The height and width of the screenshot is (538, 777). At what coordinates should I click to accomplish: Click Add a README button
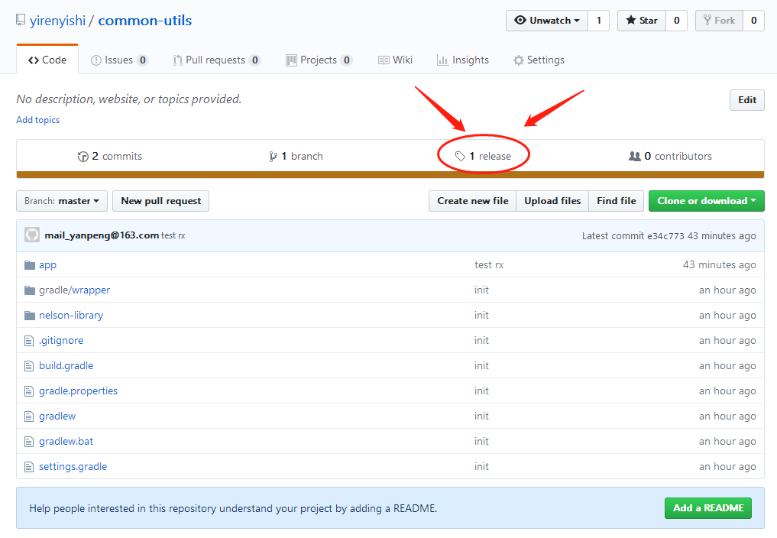(x=708, y=508)
